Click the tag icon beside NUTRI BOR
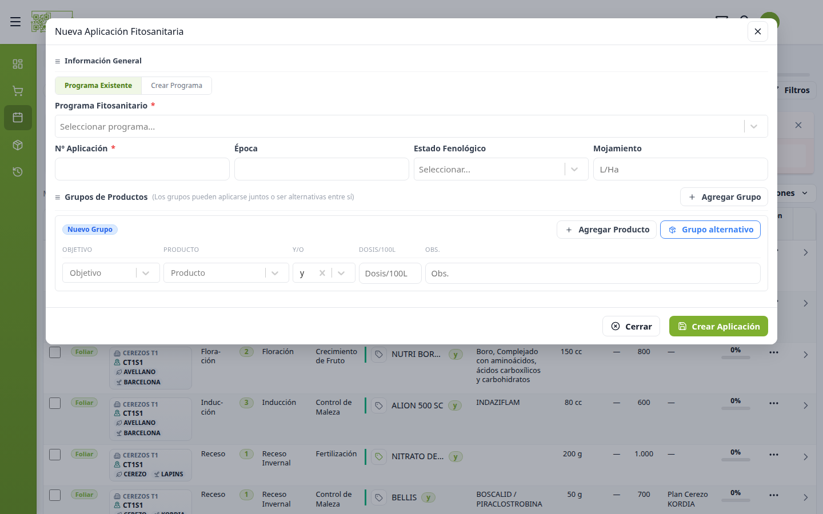 coord(379,355)
